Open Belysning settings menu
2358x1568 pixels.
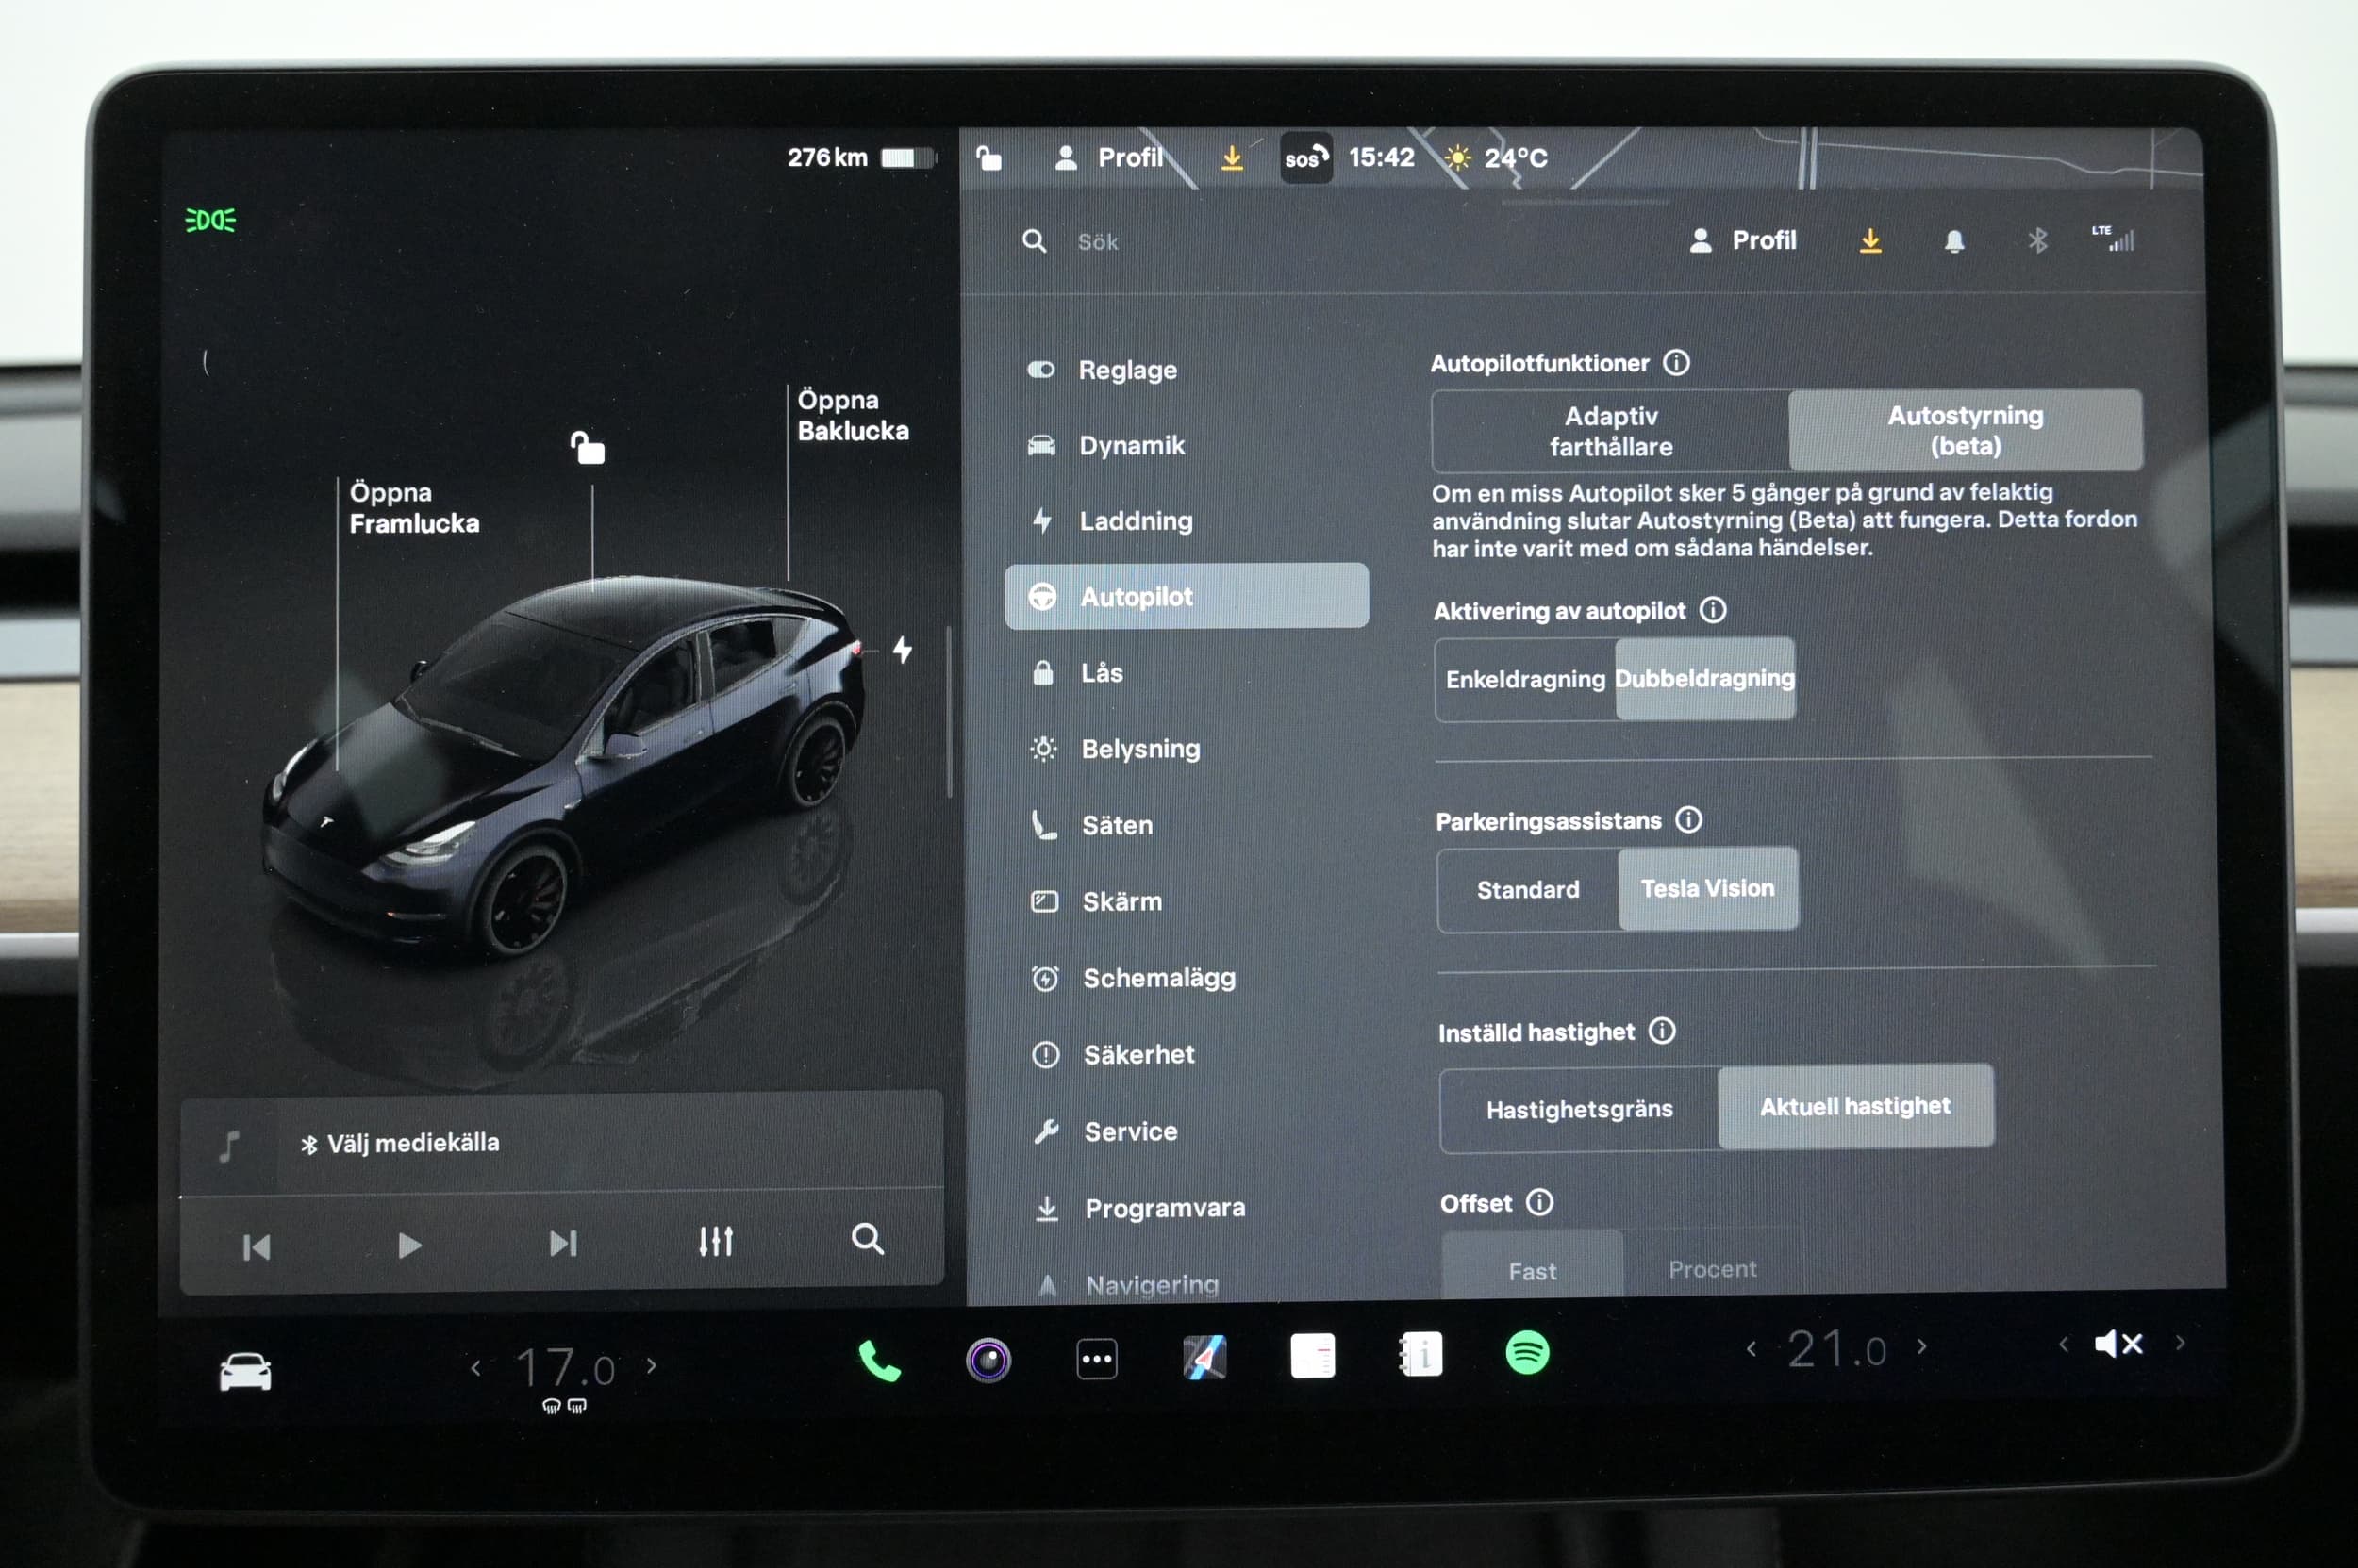[1187, 748]
